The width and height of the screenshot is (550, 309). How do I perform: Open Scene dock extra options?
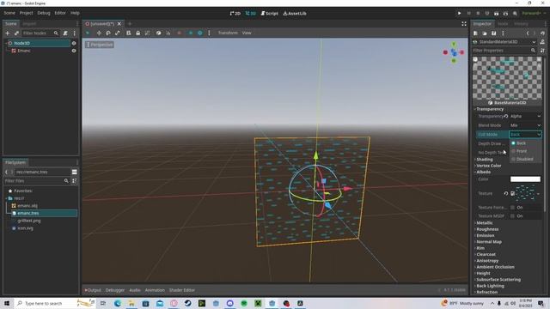75,33
